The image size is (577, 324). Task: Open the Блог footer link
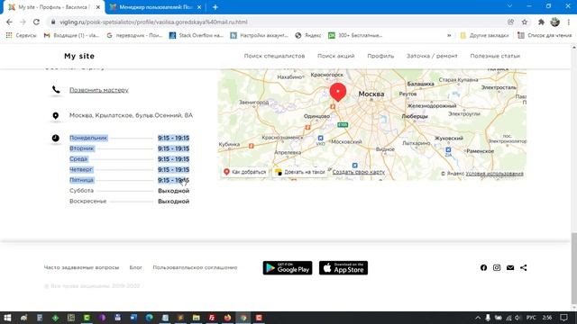135,267
